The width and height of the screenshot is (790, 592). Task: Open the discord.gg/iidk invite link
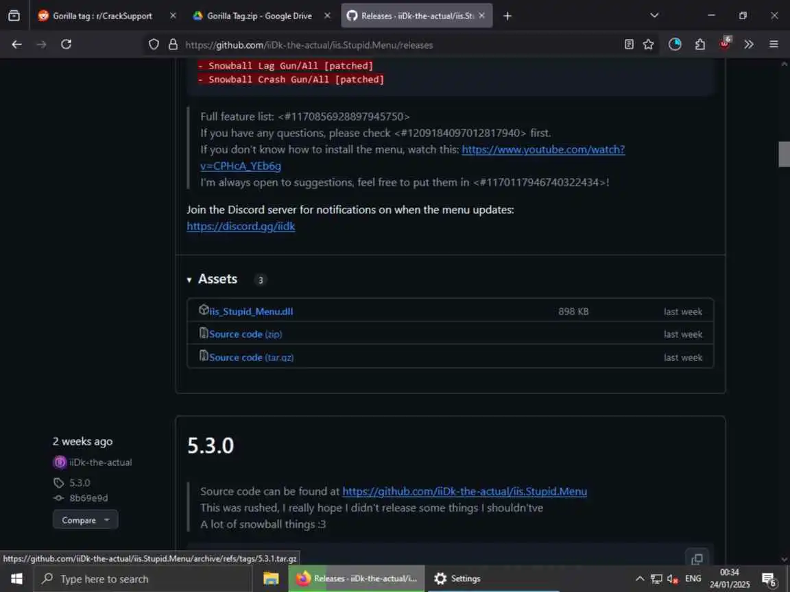point(241,226)
